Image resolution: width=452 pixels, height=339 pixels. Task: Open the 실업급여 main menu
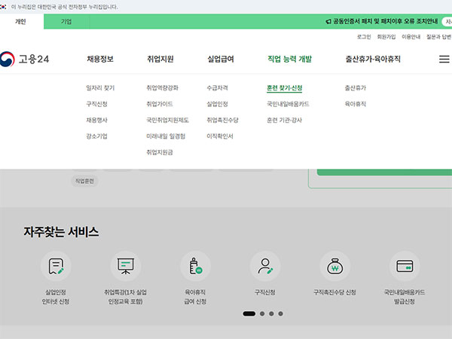pos(221,59)
